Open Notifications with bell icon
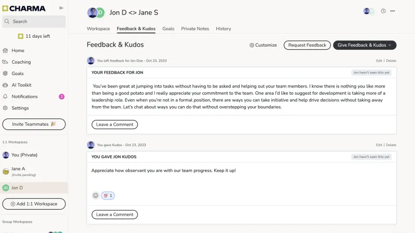 click(x=24, y=97)
